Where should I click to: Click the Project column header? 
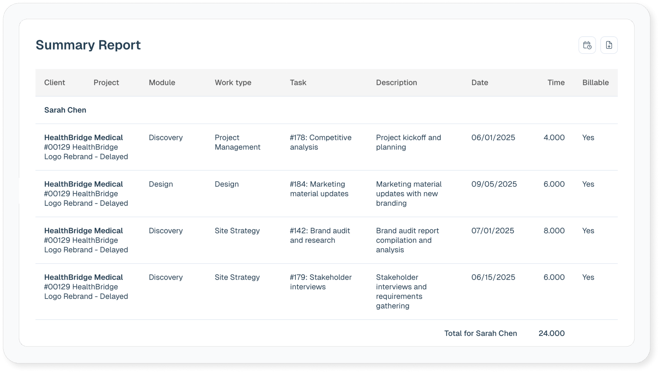[106, 83]
